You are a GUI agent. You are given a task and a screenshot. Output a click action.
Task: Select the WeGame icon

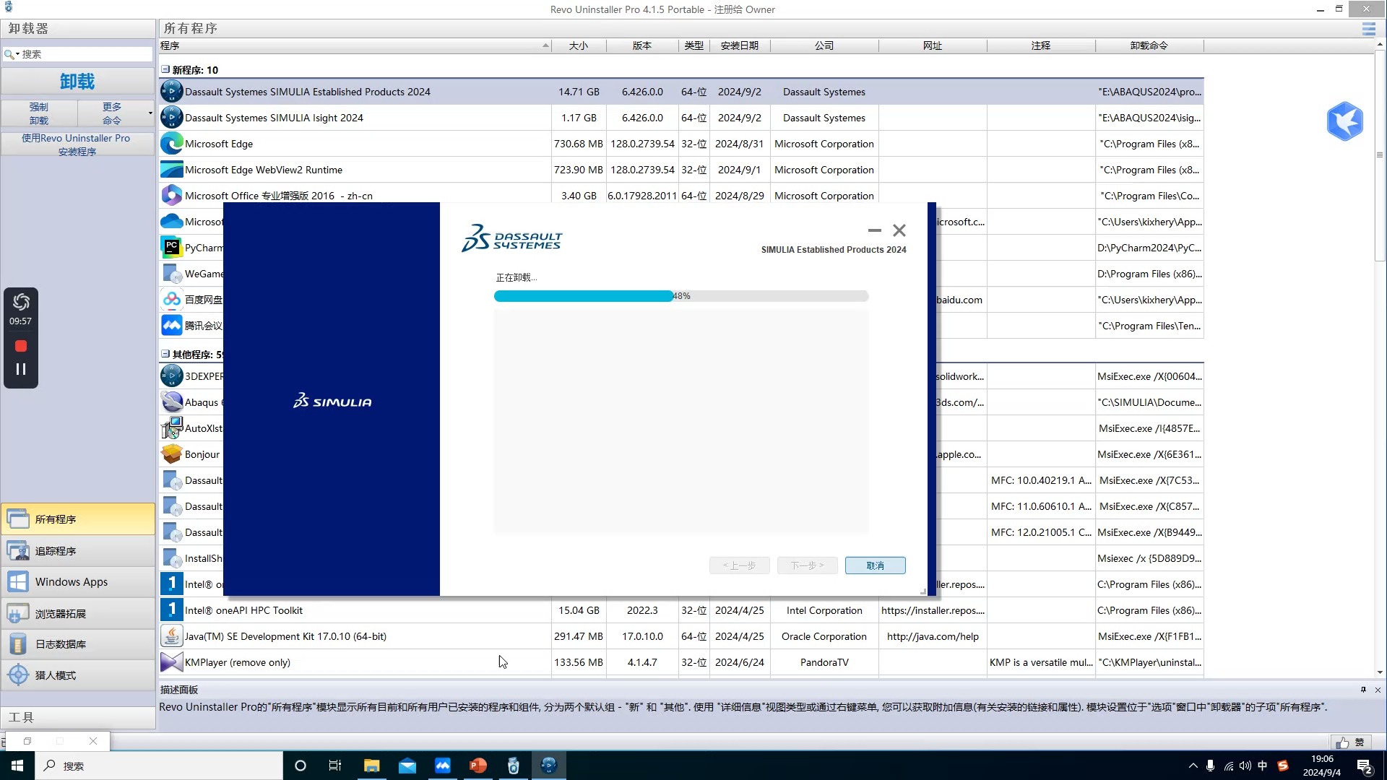pos(171,274)
